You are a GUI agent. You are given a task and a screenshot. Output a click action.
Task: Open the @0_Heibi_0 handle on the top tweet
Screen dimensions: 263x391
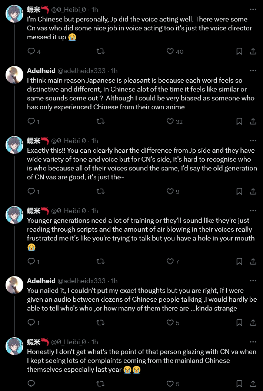coord(69,10)
